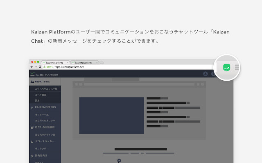The height and width of the screenshot is (163, 262).
Task: Click the dark blue preview thumbnail
Action: pos(112,115)
